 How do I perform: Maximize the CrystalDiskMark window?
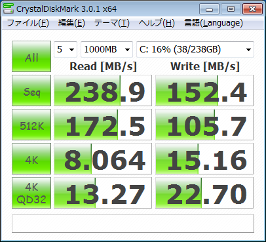[231, 9]
